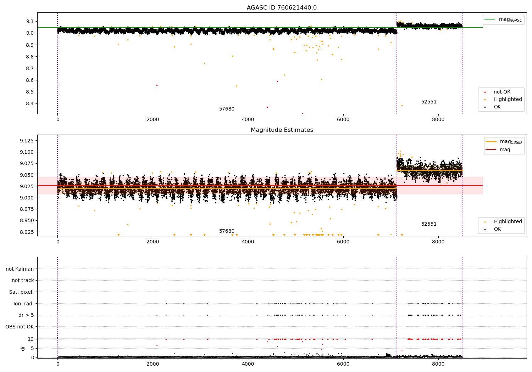Screen dimensions: 532x372
Task: Click the "9.050" y-tick label
Action: click(x=27, y=175)
